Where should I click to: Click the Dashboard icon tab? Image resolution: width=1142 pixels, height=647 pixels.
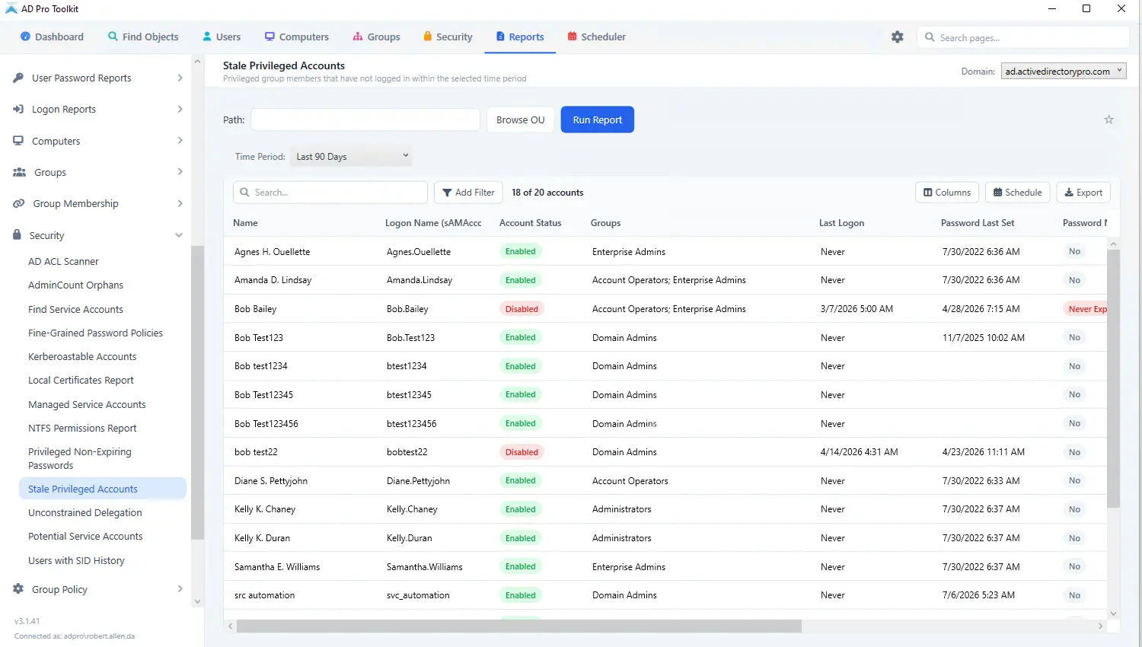pos(52,37)
